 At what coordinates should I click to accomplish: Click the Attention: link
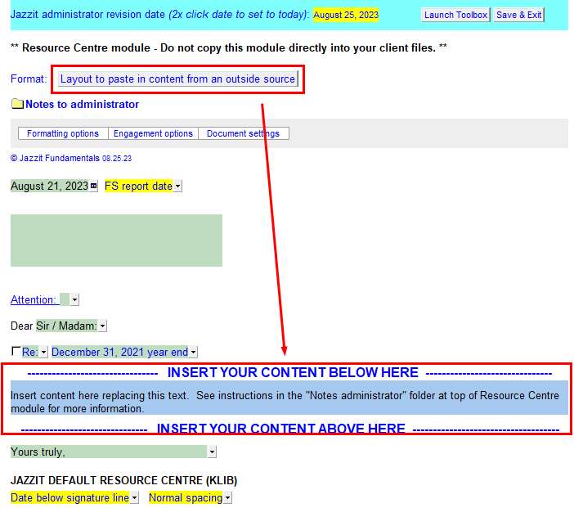(x=34, y=300)
